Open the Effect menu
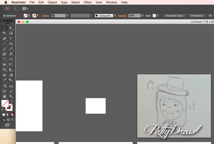The height and width of the screenshot is (144, 214). coord(88,2)
